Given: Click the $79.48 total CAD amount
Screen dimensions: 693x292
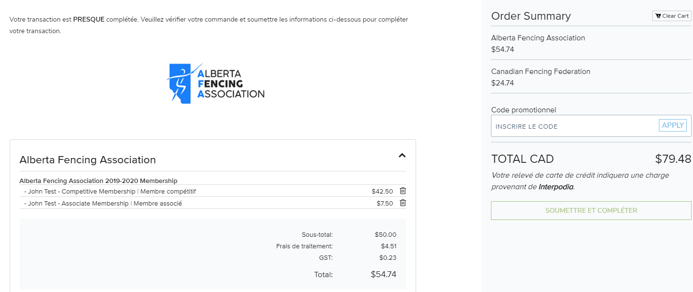Looking at the screenshot, I should tap(673, 159).
